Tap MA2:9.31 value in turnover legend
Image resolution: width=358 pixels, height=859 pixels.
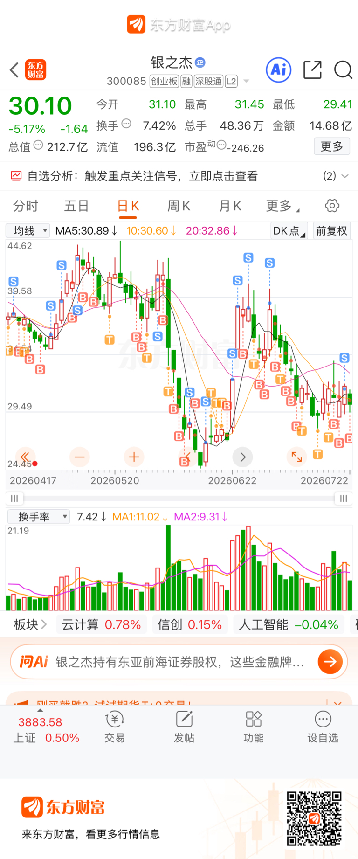200,516
